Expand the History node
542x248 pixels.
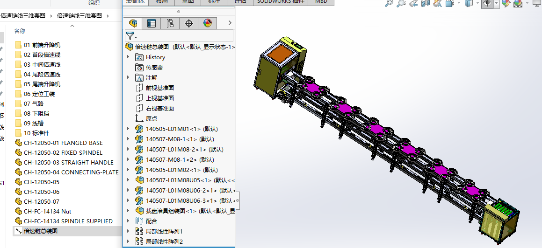point(128,57)
